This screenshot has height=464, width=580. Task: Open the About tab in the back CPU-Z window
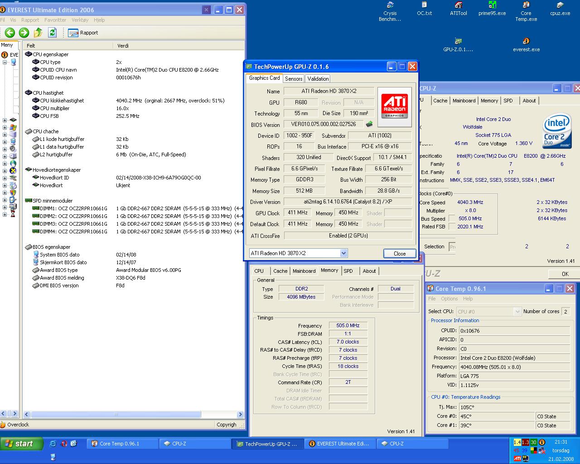(x=529, y=101)
